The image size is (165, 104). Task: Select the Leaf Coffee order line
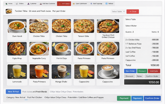142,52
